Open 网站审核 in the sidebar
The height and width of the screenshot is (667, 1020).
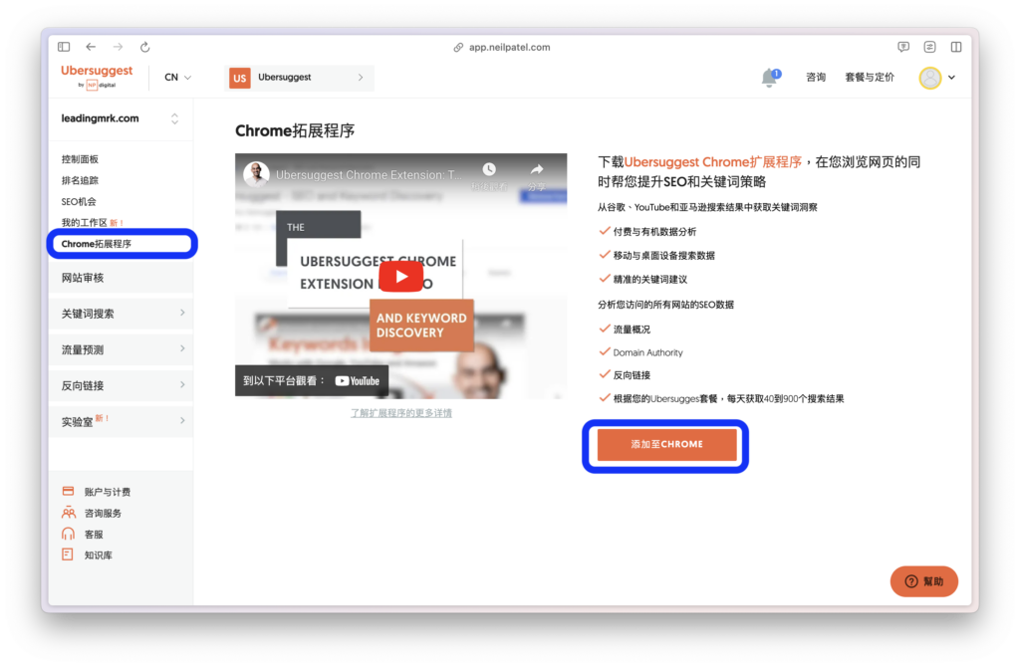[x=121, y=278]
